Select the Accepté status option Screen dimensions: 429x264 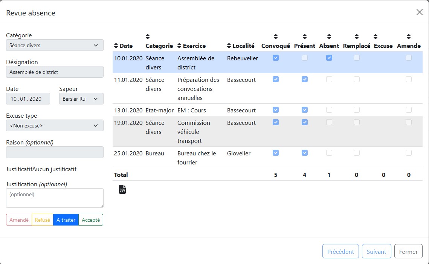91,220
